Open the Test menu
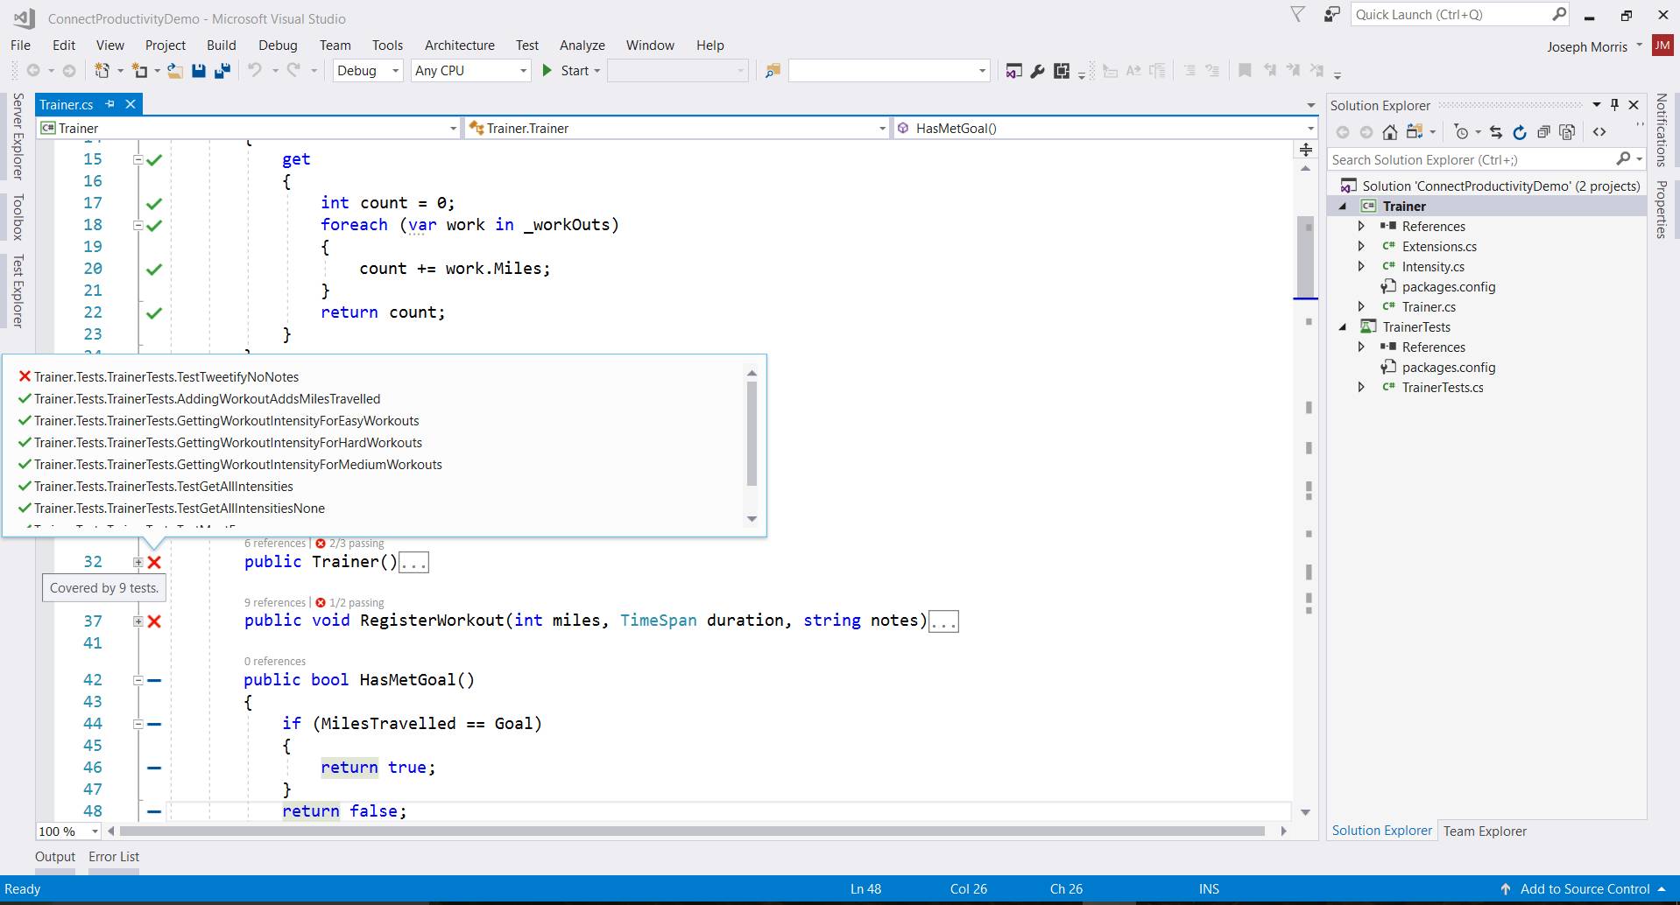Viewport: 1680px width, 905px height. coord(526,45)
